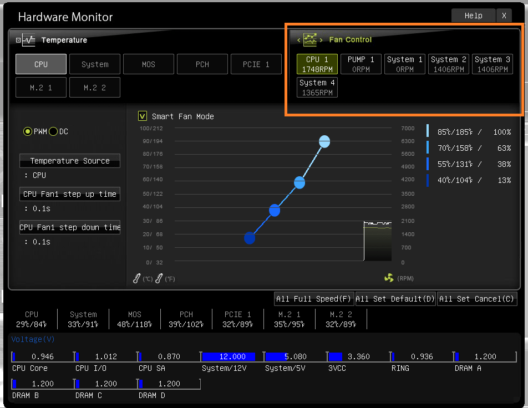Select MOS temperature tab
Screen dimensions: 528x408
point(149,64)
